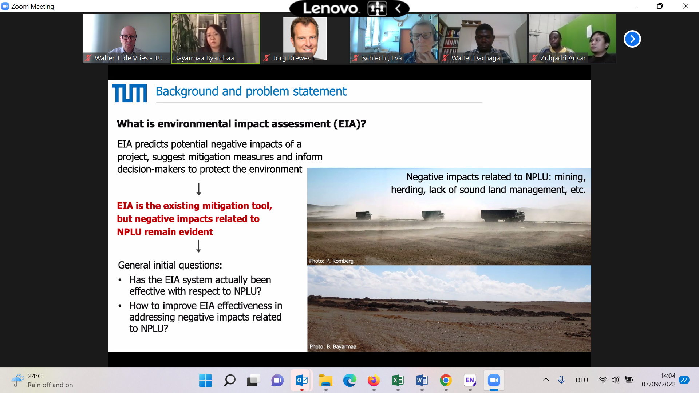This screenshot has height=393, width=699.
Task: Click red text 'EIA is the existing mitigation tool'
Action: pyautogui.click(x=194, y=206)
